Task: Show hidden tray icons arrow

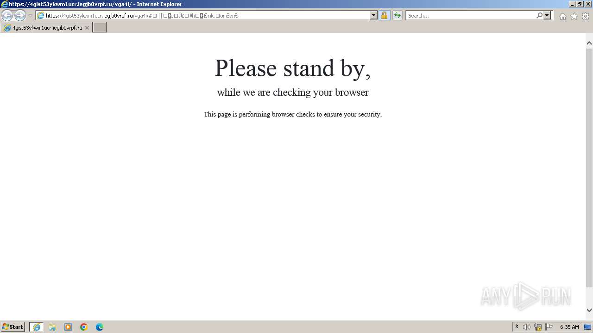Action: [517, 327]
